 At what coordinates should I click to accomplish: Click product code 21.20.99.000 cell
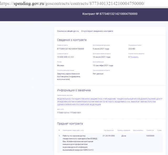click(x=108, y=136)
